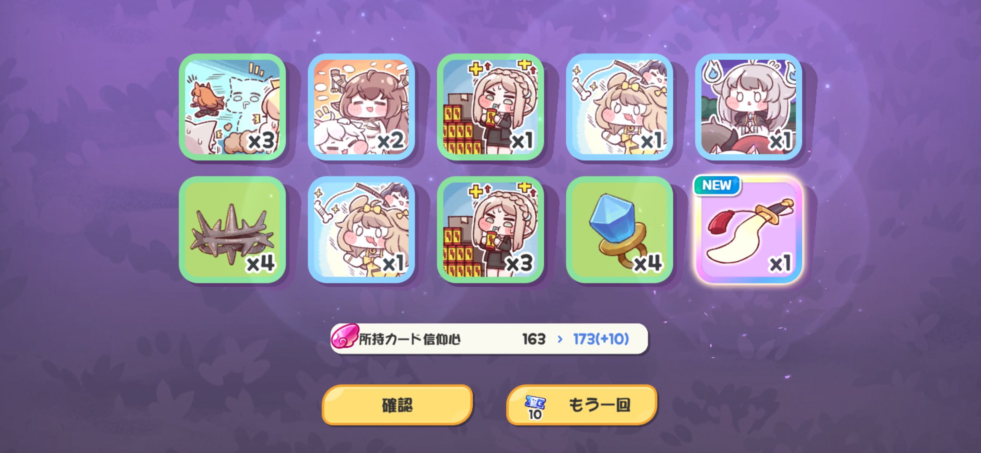Viewport: 981px width, 453px height.
Task: Open the top-row energy drink girl card x1
Action: point(490,107)
